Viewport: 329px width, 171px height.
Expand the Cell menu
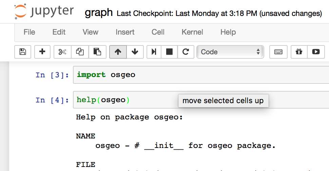[158, 32]
